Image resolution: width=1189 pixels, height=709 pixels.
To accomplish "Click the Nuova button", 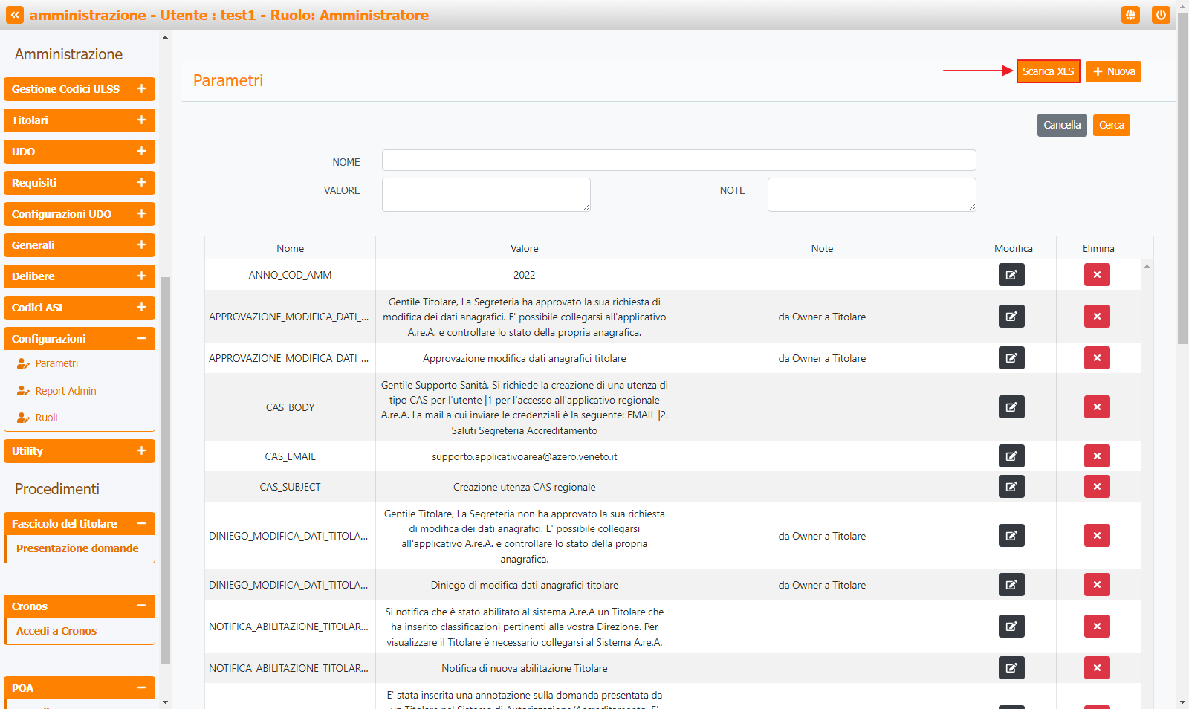I will click(x=1113, y=71).
